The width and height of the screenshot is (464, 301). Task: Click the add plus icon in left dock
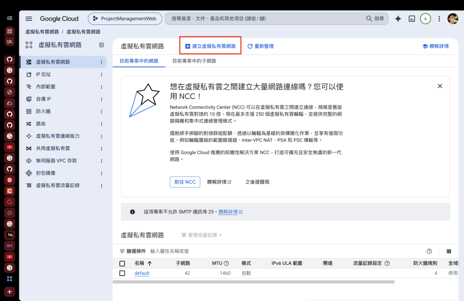pos(10,292)
